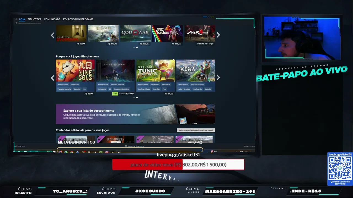Image resolution: width=353 pixels, height=198 pixels.
Task: Click the R$ 249,99 price under Hogwarts Legacy
Action: (x=112, y=44)
